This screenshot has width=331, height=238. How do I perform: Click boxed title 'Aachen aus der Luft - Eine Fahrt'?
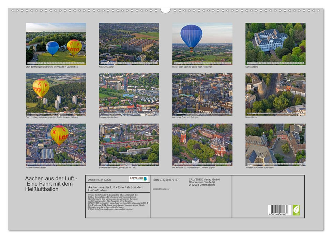point(116,188)
